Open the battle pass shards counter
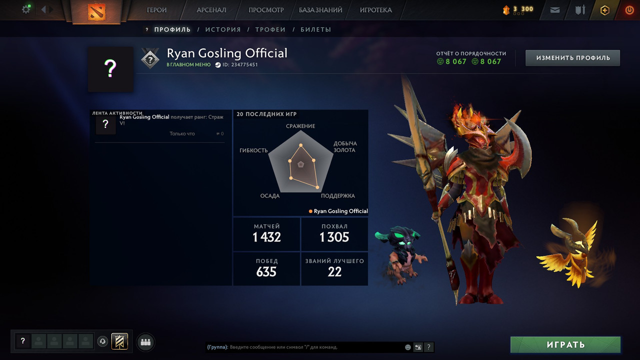640x360 pixels. click(518, 9)
